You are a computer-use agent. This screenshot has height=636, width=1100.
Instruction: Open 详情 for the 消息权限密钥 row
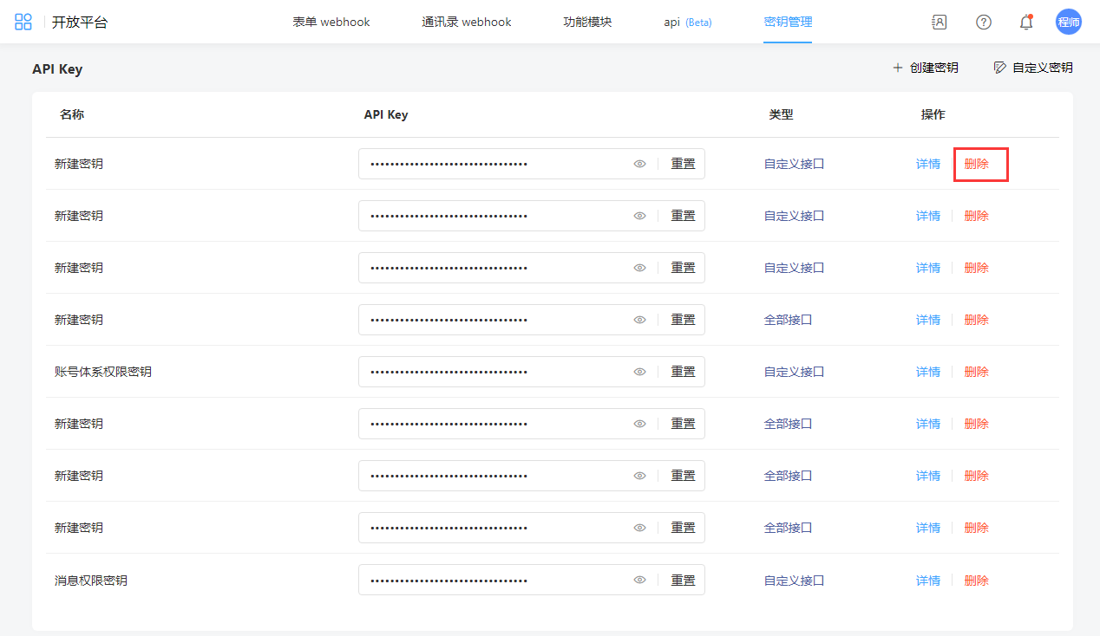pyautogui.click(x=928, y=581)
